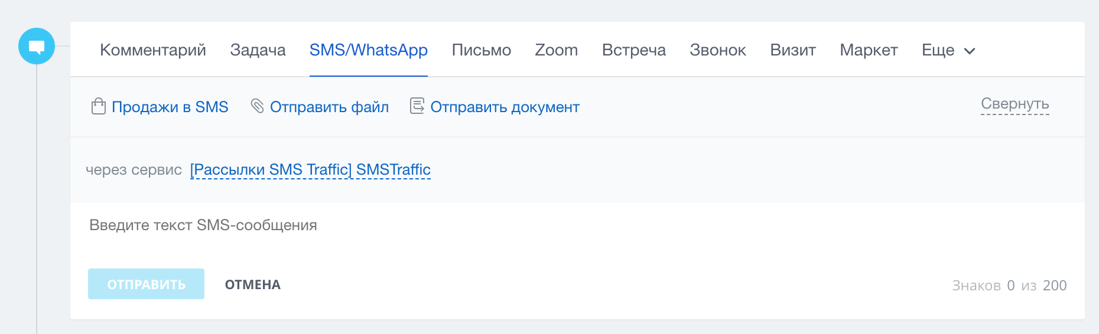Switch to the Встреча tab
This screenshot has height=334, width=1099.
(x=633, y=50)
